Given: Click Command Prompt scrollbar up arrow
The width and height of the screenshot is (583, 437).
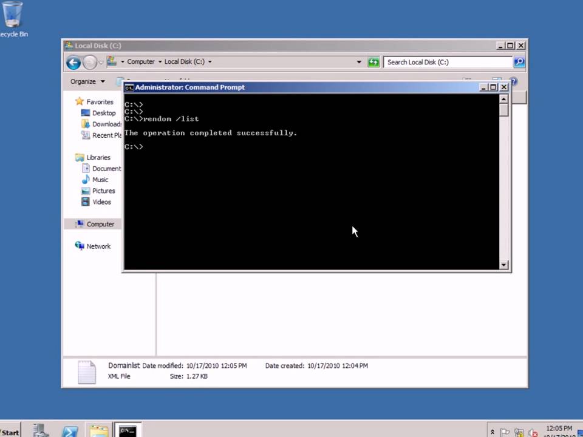Looking at the screenshot, I should click(503, 99).
